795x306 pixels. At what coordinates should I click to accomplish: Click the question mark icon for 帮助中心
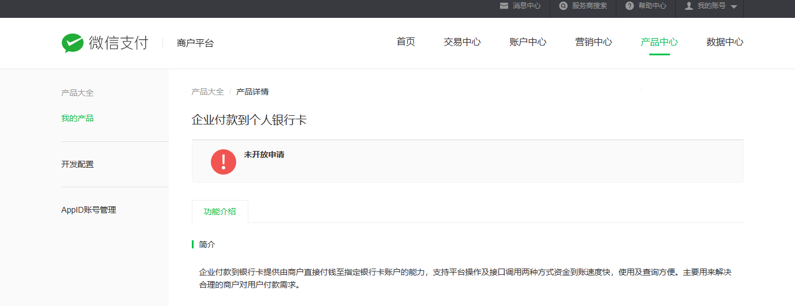[x=630, y=6]
